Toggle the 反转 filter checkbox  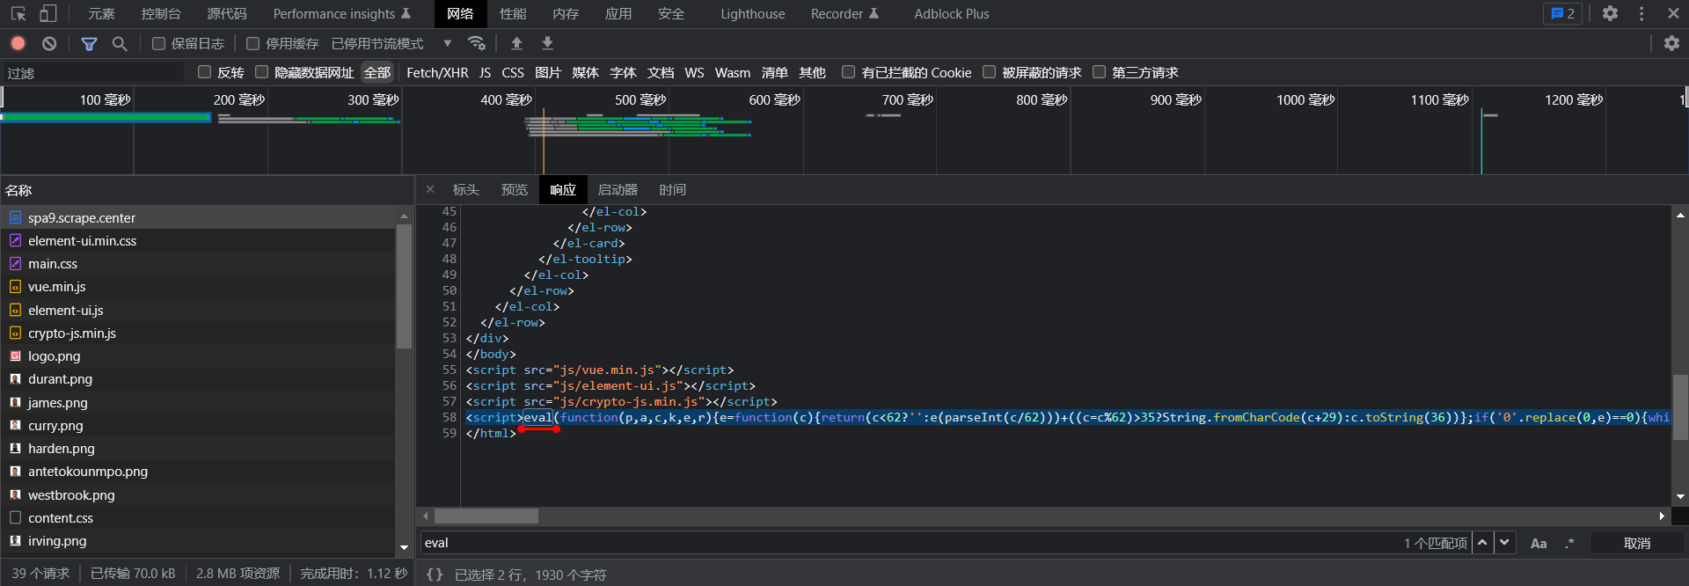(x=205, y=72)
